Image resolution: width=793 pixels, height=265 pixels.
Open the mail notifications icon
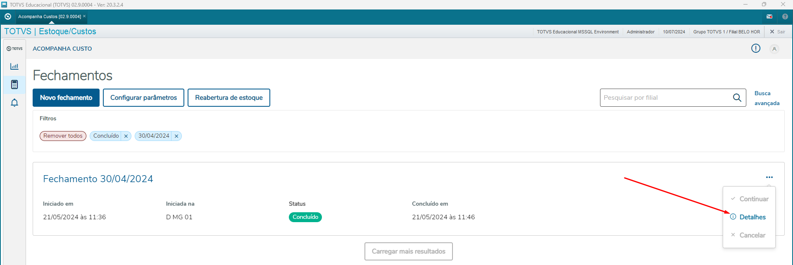point(769,16)
